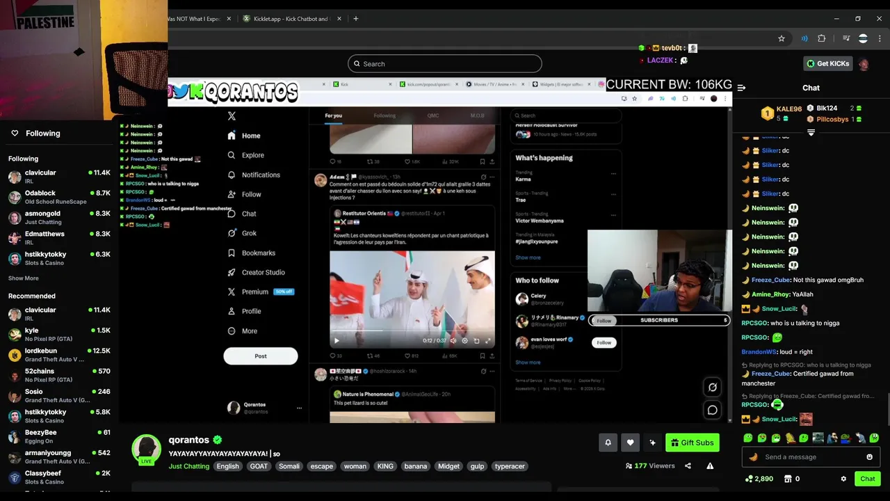890x501 pixels.
Task: Open Chrome media controls icon
Action: coord(846,38)
